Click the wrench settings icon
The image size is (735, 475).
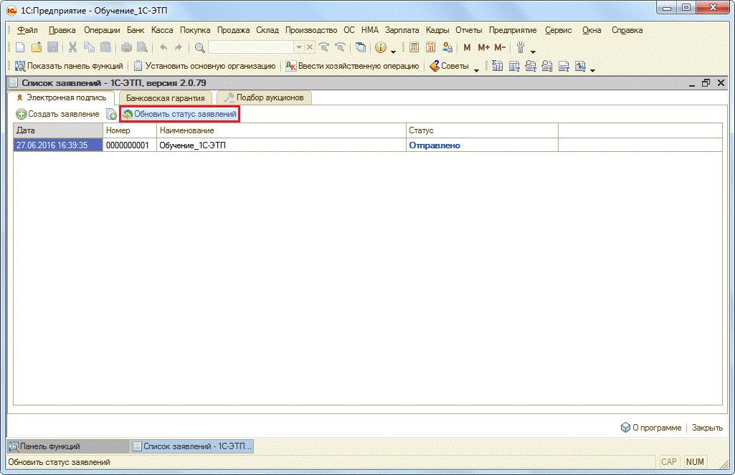[521, 47]
